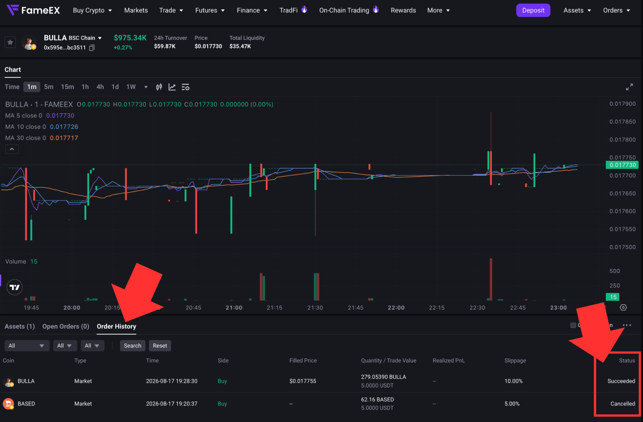
Task: Select 1m time interval
Action: click(32, 87)
